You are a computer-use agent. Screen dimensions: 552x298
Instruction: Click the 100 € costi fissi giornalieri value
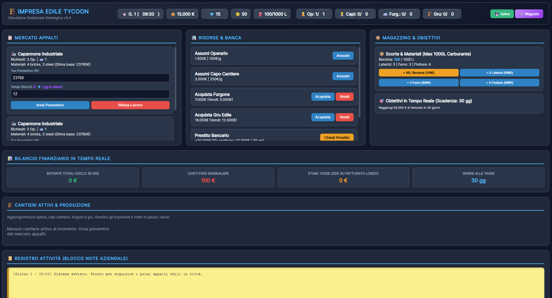208,180
